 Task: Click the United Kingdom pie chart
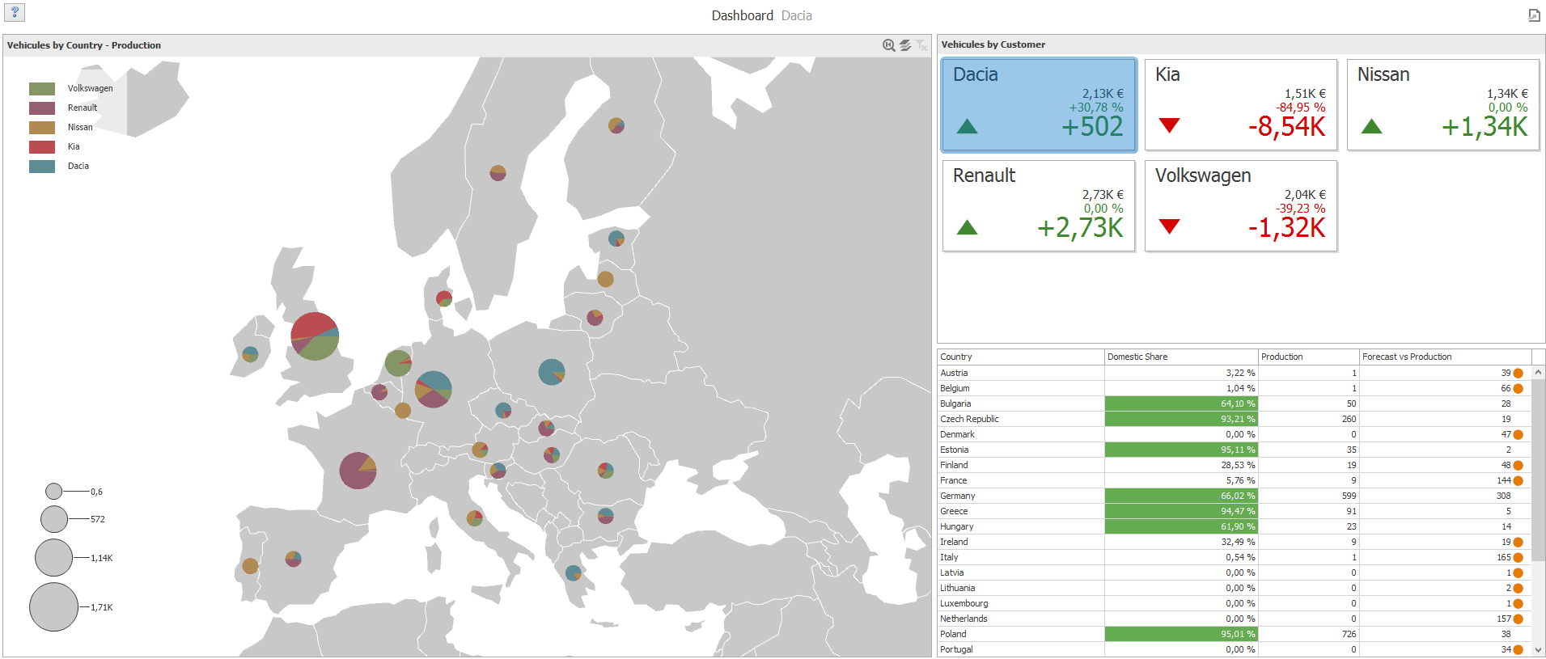pos(315,336)
